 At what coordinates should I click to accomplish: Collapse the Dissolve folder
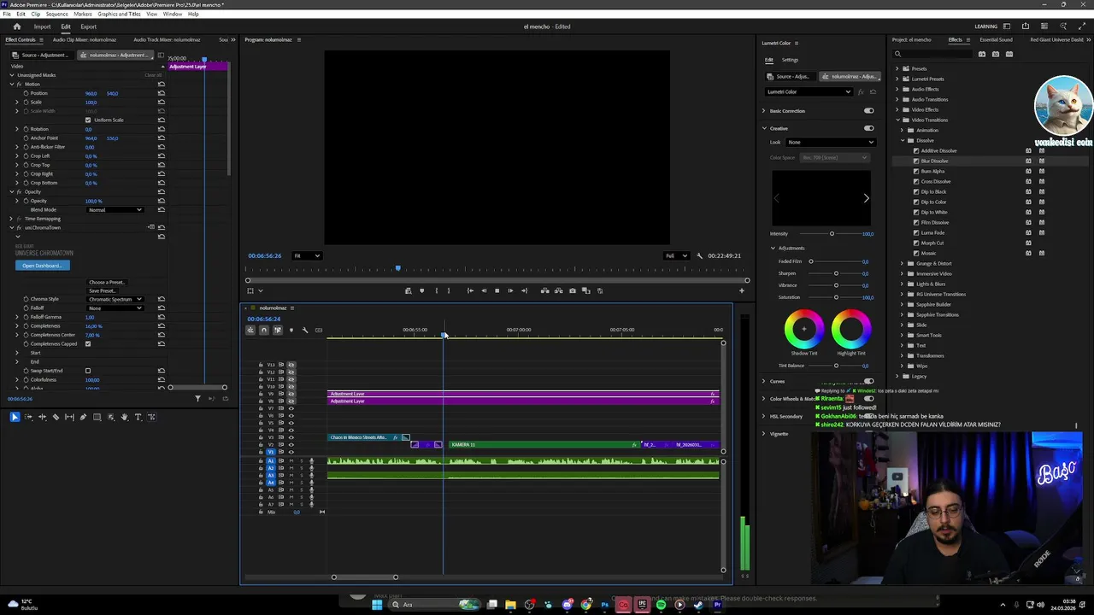pos(904,140)
